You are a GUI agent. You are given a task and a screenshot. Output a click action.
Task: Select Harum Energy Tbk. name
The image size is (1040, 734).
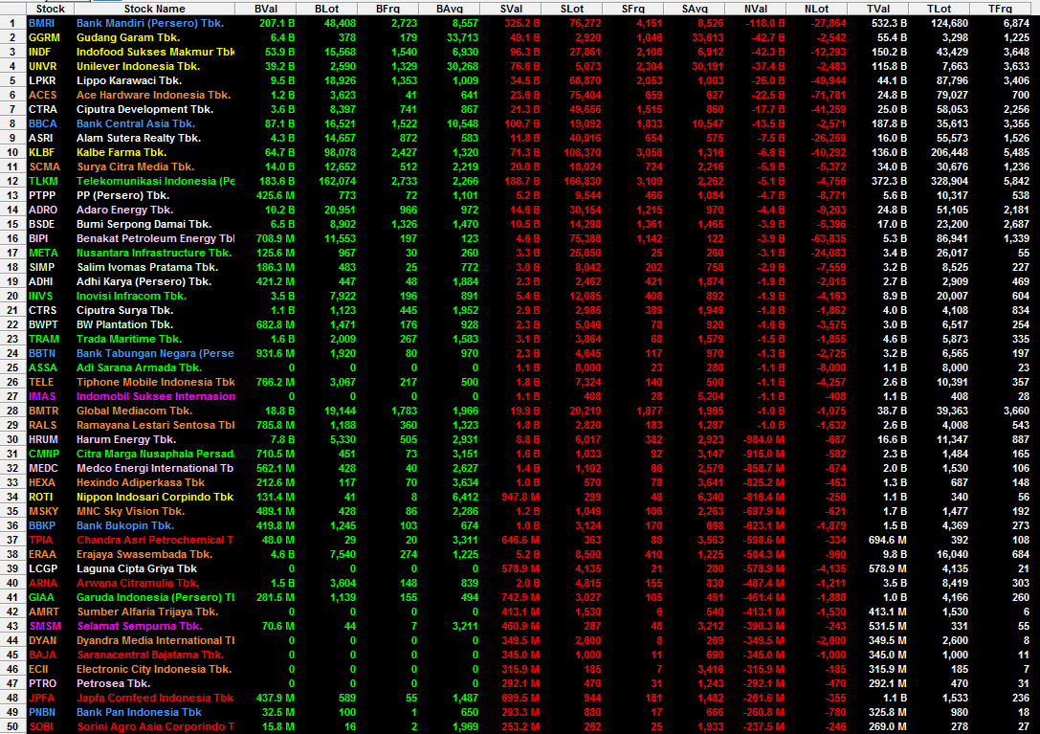(x=126, y=440)
